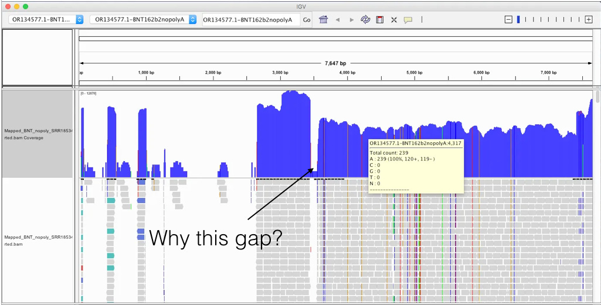Click the blue zoom level slider handle
Viewport: 601px width, 305px height.
(518, 19)
